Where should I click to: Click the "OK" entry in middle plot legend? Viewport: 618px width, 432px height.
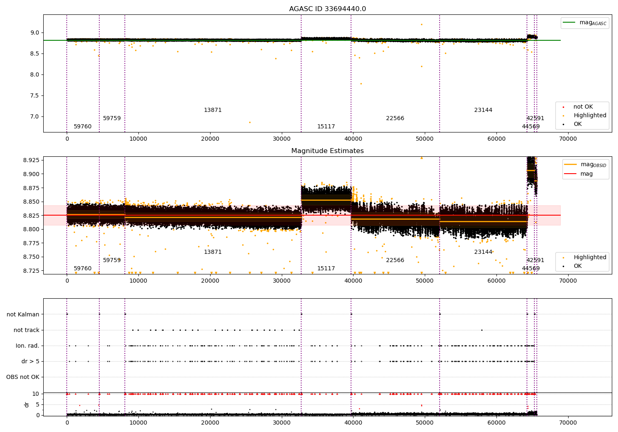pos(578,266)
